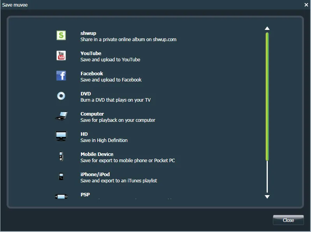Select "Burn a DVD that plays on your TV"
The height and width of the screenshot is (232, 311).
pyautogui.click(x=116, y=100)
